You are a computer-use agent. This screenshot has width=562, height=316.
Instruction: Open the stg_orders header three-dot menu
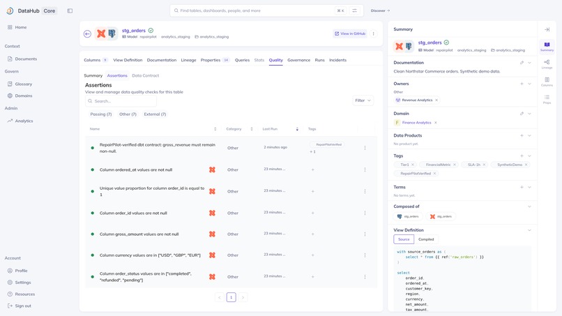coord(373,33)
